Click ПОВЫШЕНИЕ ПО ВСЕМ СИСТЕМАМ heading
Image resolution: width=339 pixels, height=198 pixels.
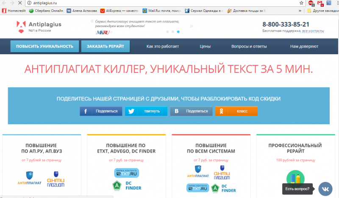click(x=211, y=148)
